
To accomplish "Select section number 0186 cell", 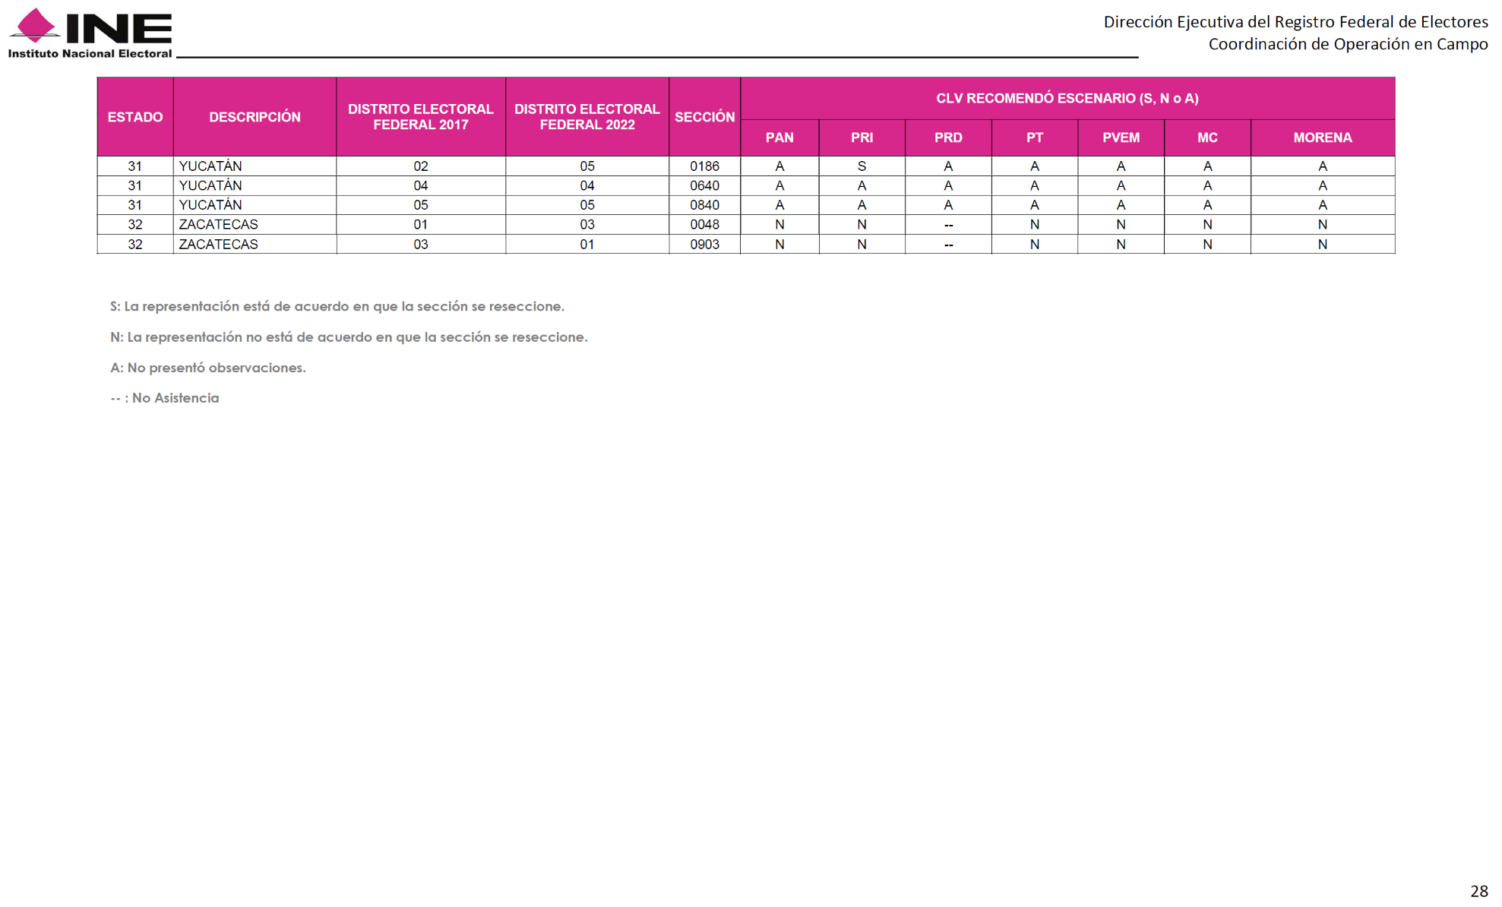I will pyautogui.click(x=704, y=166).
